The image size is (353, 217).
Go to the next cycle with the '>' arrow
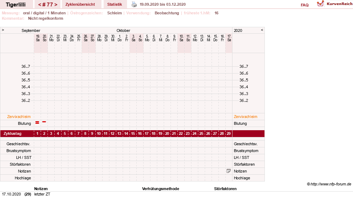coord(56,5)
